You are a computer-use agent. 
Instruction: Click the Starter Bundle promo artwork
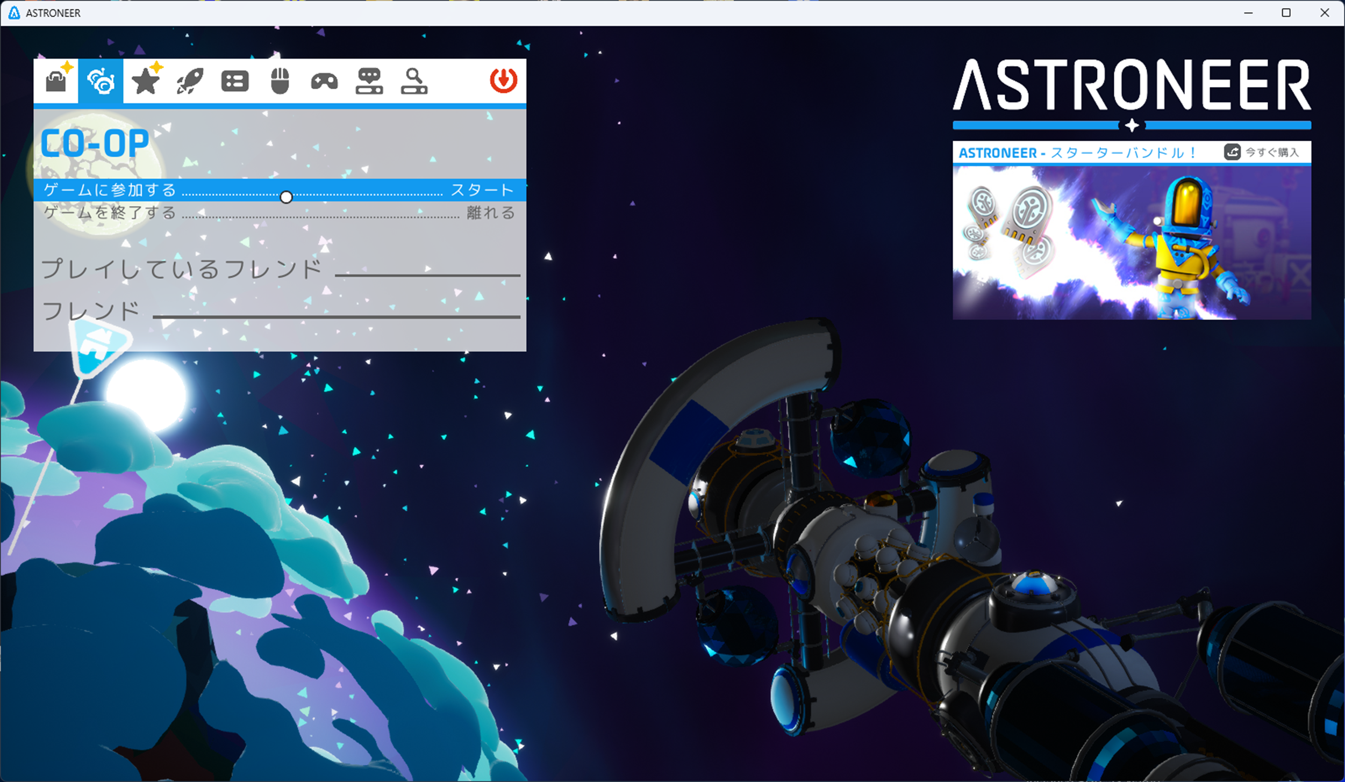coord(1132,242)
